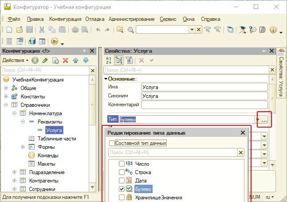Image resolution: width=287 pixels, height=202 pixels.
Task: Click the yellow info Help icon
Action: click(273, 30)
